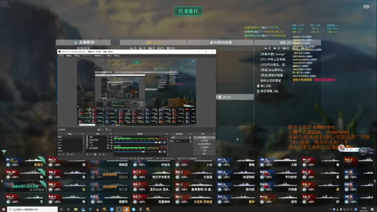Select the A队 team header tab
The width and height of the screenshot is (377, 212).
(153, 42)
